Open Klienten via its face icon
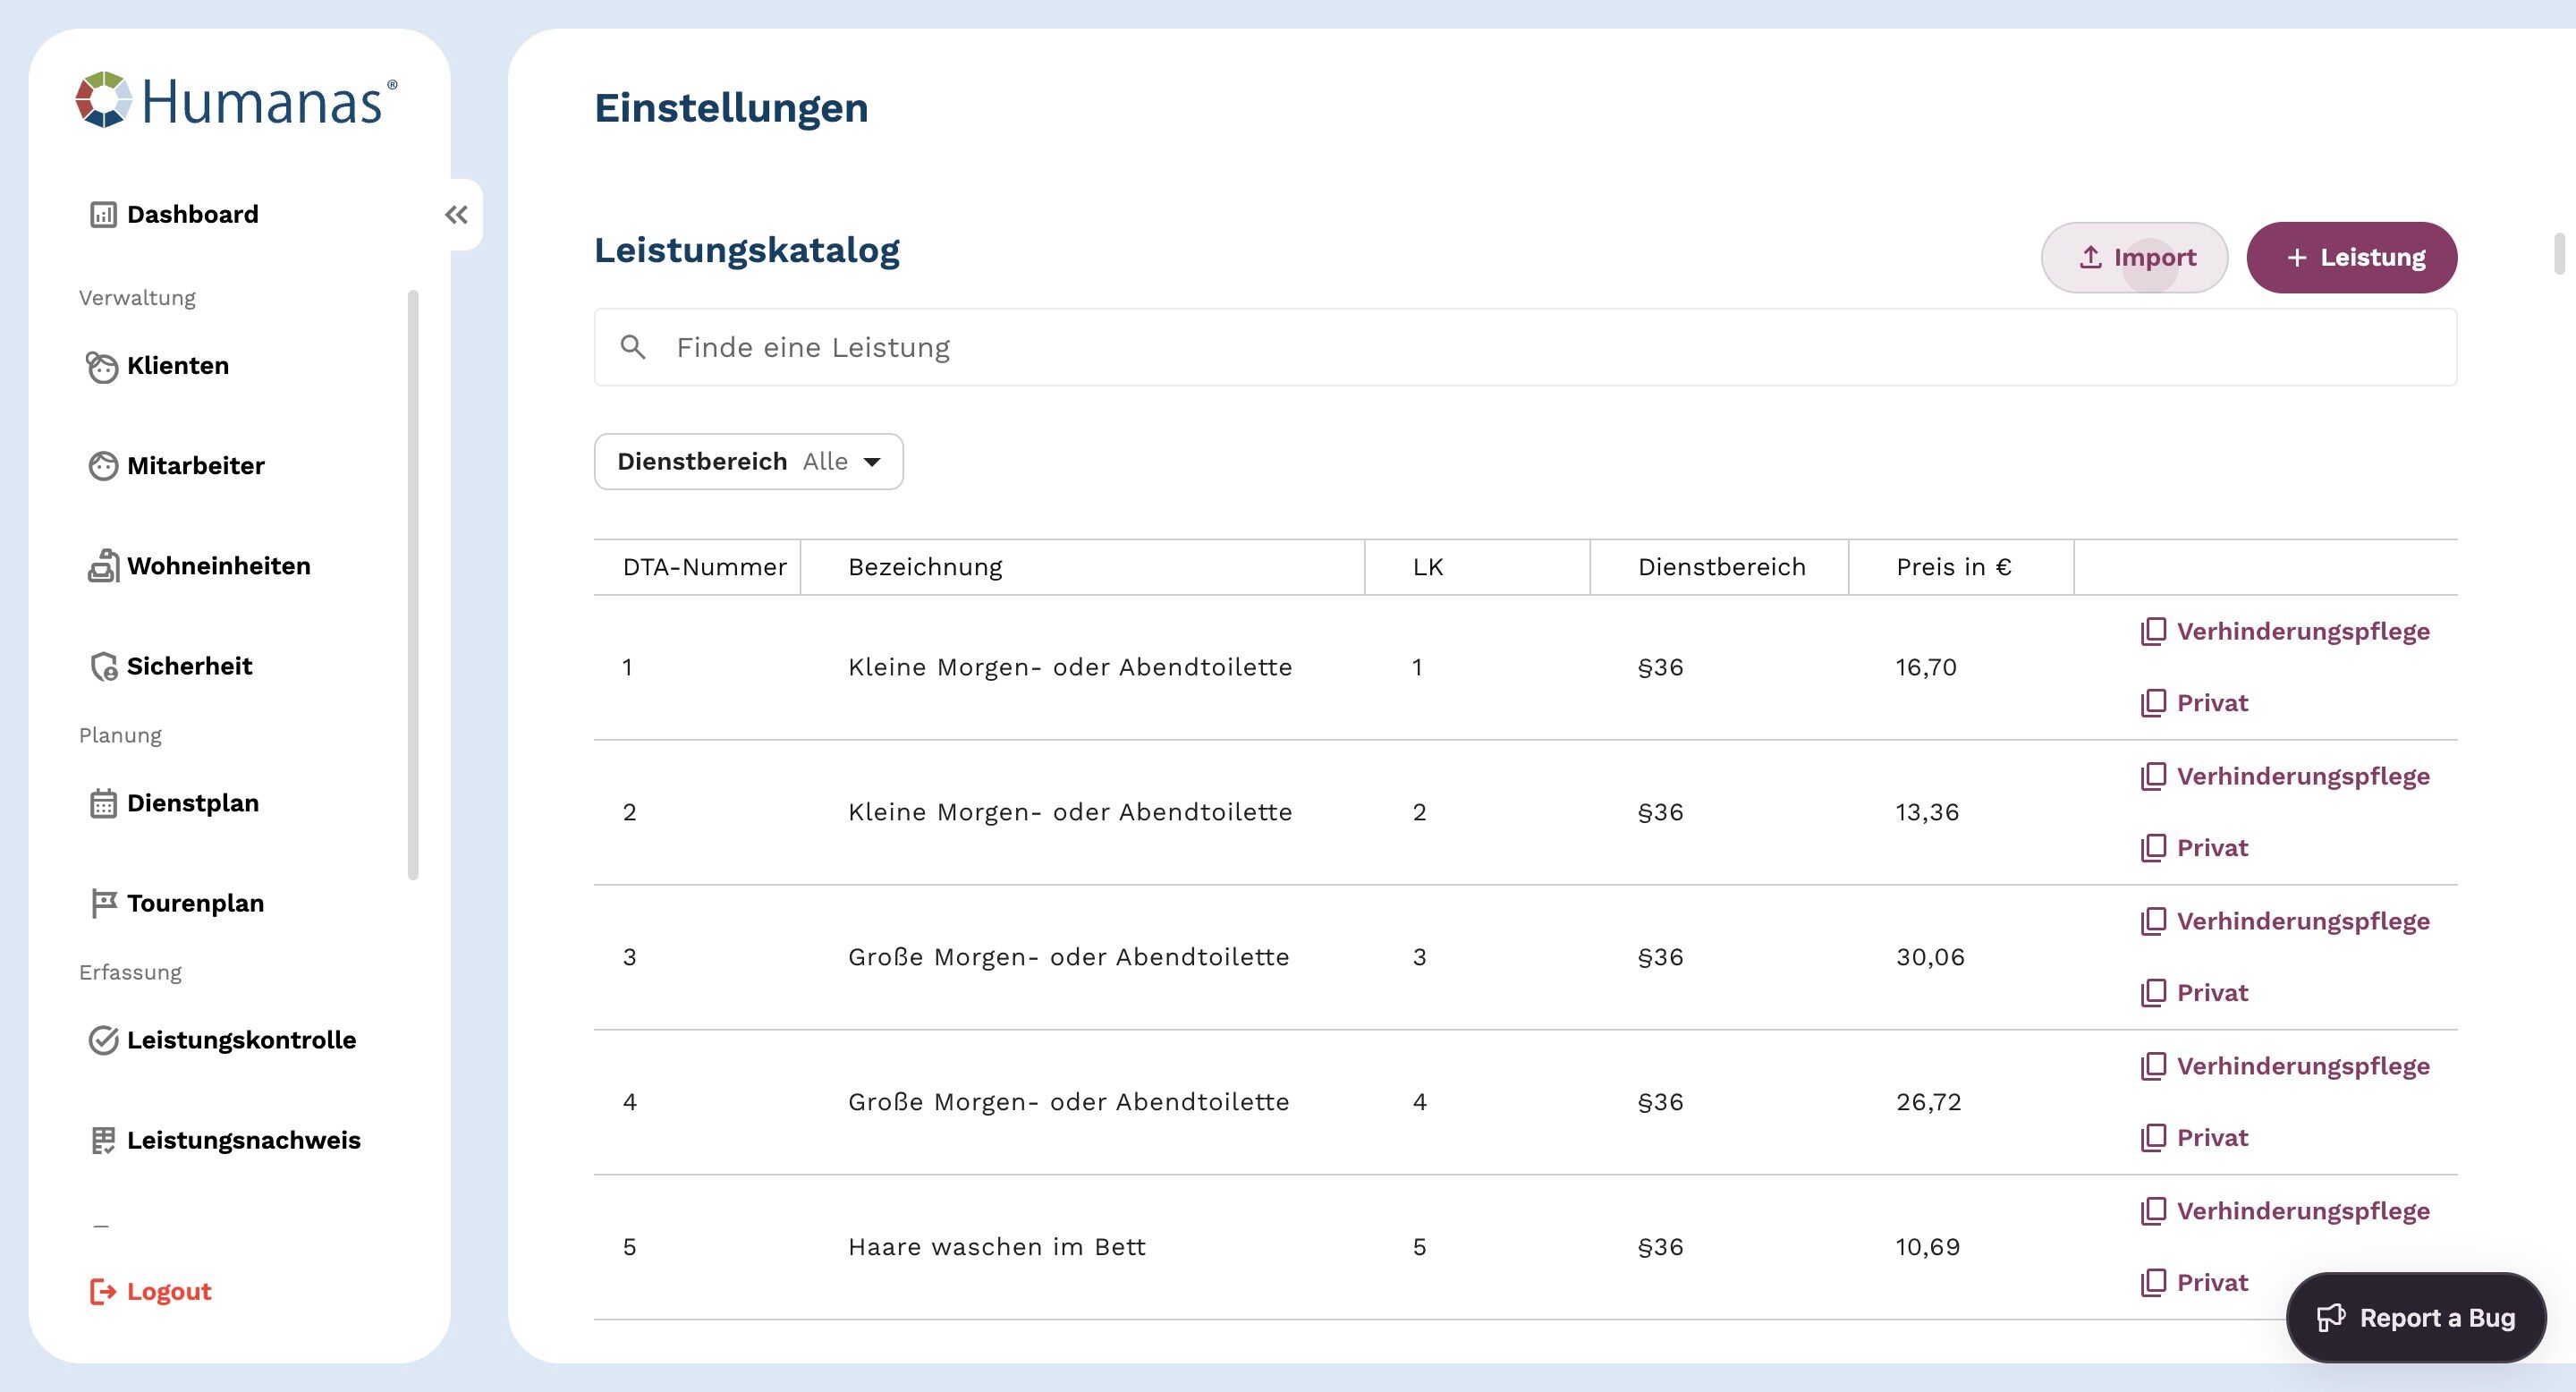Screen dimensions: 2576x1392 (x=102, y=367)
